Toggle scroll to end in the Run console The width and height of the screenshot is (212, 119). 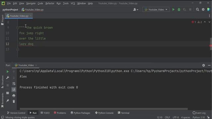(x=14, y=90)
